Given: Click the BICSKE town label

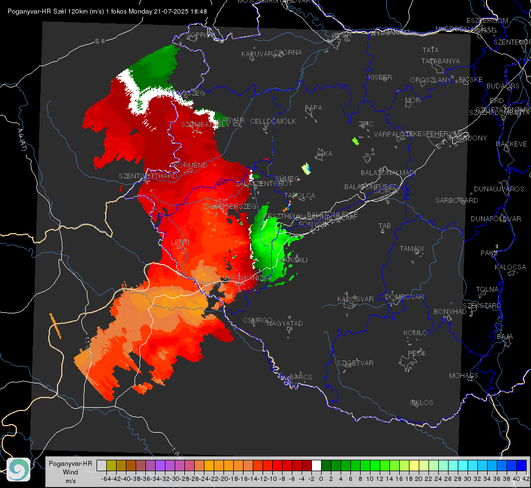Looking at the screenshot, I should tap(471, 80).
